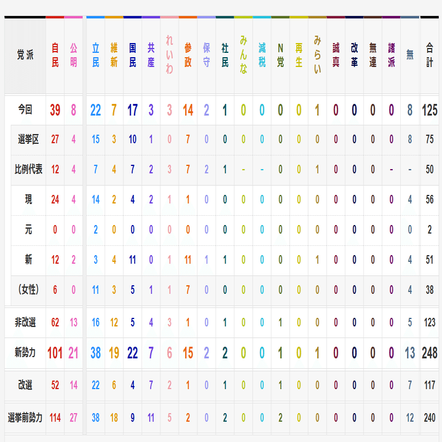
Task: Select the みらい column header
Action: click(x=317, y=55)
